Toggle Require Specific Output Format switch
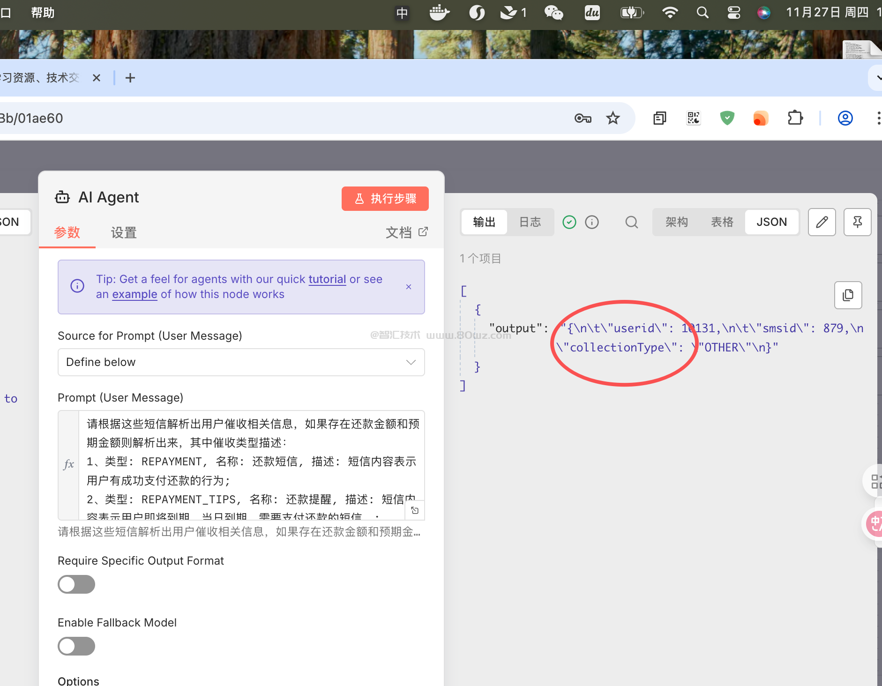Viewport: 882px width, 686px height. (76, 584)
